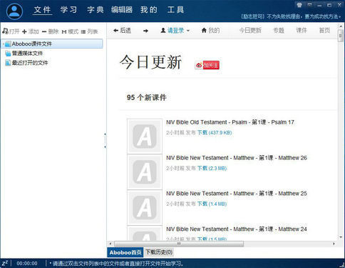The image size is (345, 268).
Task: Expand the 请登录 login dropdown
Action: point(175,31)
